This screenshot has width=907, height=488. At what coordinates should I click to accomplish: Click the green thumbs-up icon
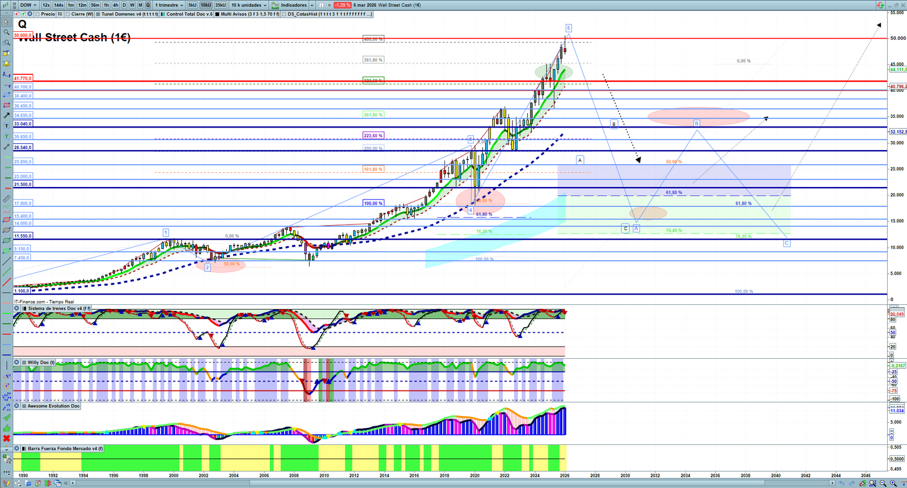click(x=6, y=428)
